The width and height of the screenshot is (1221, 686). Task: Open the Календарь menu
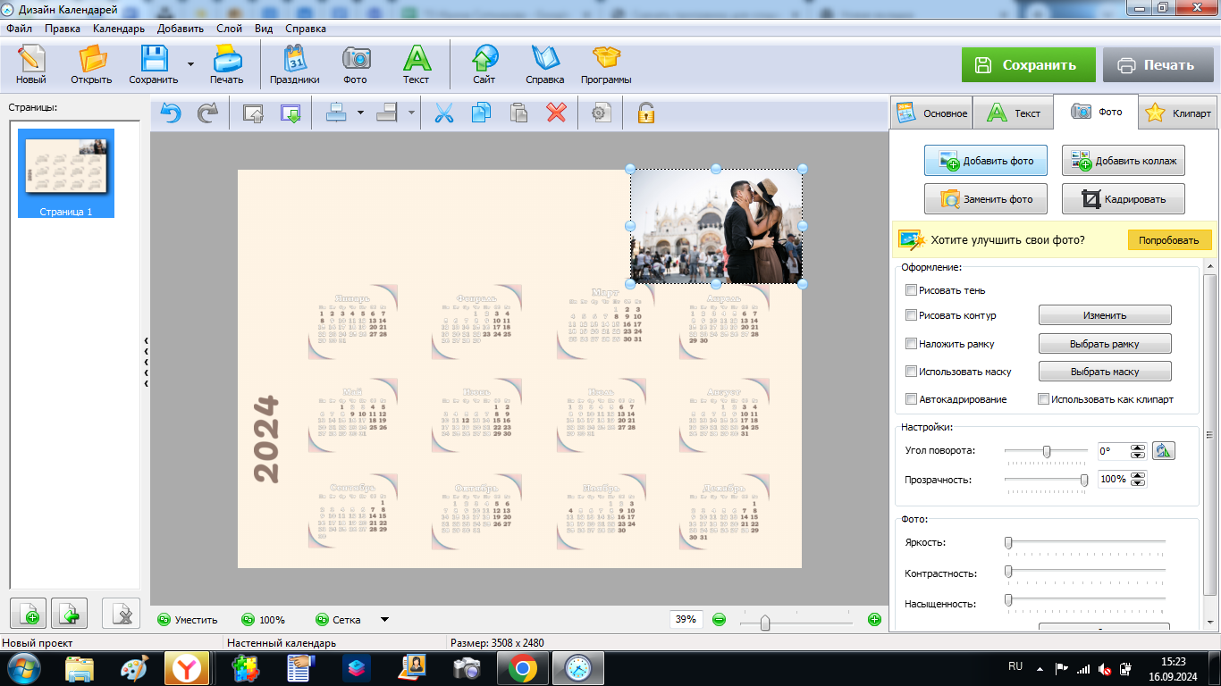[118, 29]
